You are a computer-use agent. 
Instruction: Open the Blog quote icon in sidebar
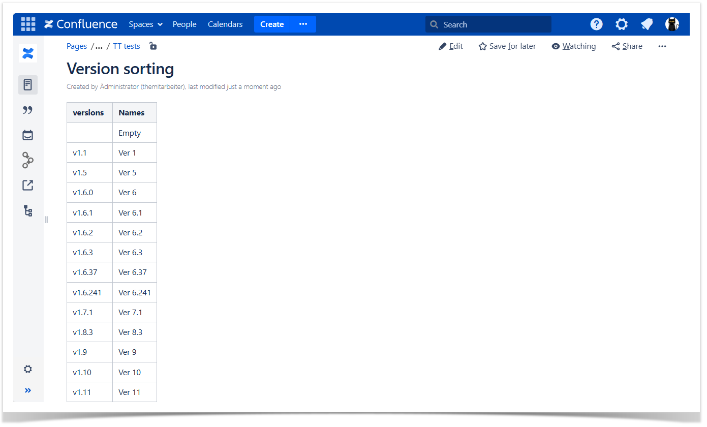pyautogui.click(x=28, y=110)
